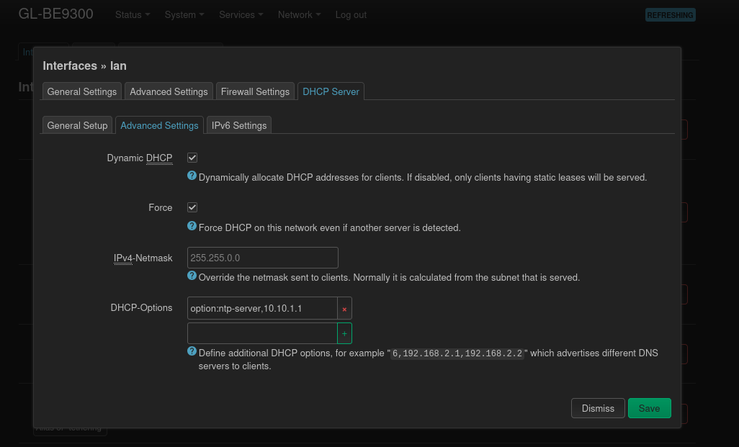Click help icon under DHCP-Options field

[x=192, y=351]
